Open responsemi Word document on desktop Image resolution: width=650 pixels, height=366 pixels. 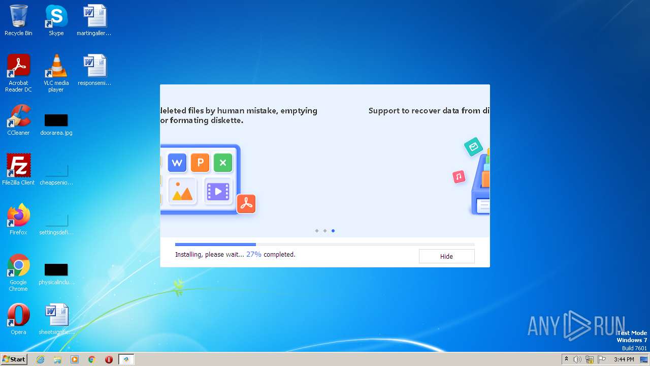coord(94,70)
